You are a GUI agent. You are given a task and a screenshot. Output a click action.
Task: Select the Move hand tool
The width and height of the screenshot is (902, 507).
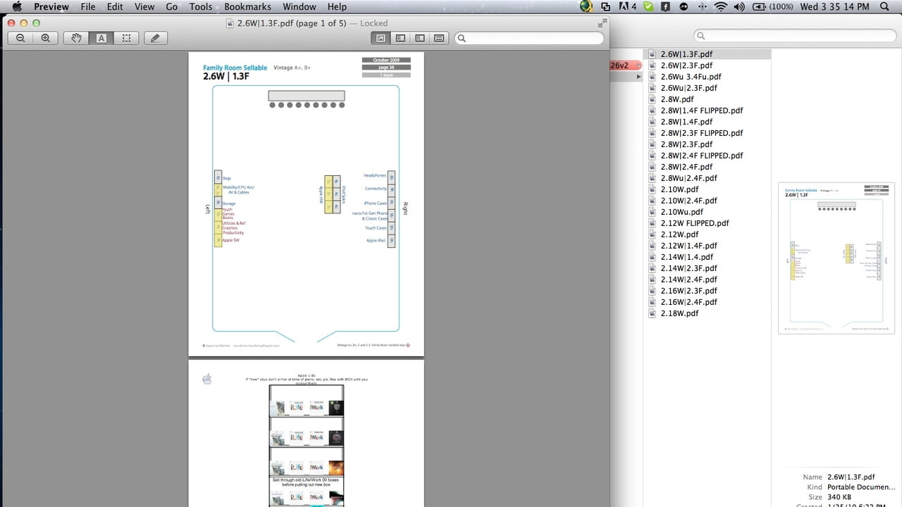[76, 38]
